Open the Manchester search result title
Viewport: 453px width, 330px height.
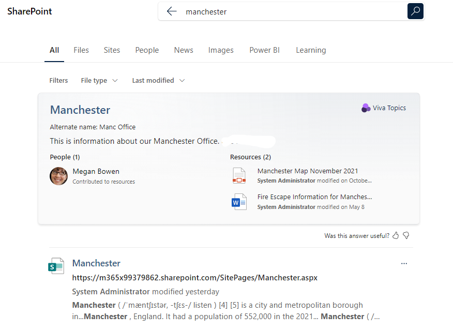(96, 263)
